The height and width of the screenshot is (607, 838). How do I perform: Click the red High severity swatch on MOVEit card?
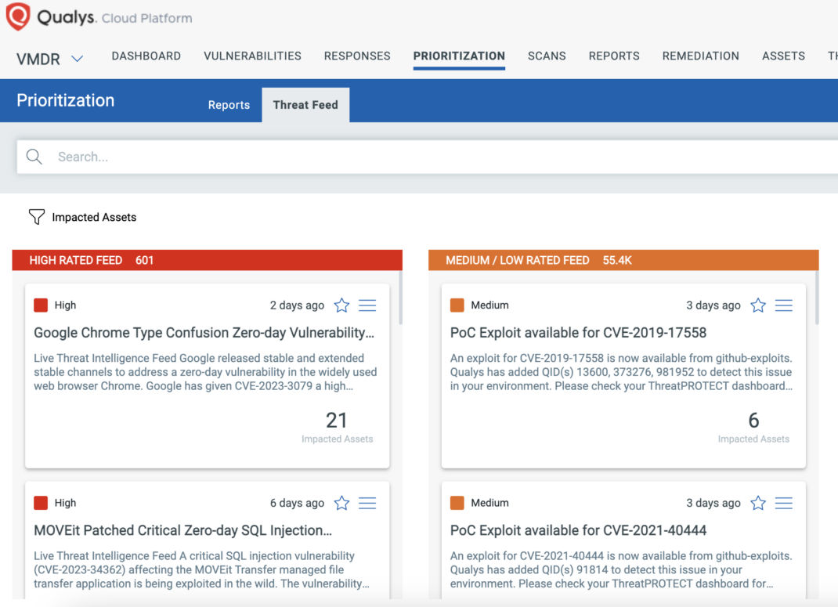pos(41,503)
